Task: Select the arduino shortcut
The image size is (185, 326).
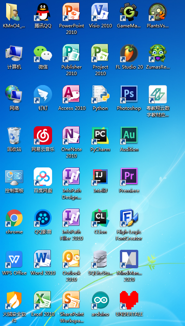Action: coord(100,300)
